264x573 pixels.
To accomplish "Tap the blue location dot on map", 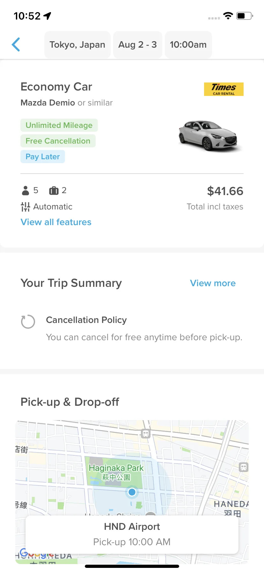I will (132, 492).
